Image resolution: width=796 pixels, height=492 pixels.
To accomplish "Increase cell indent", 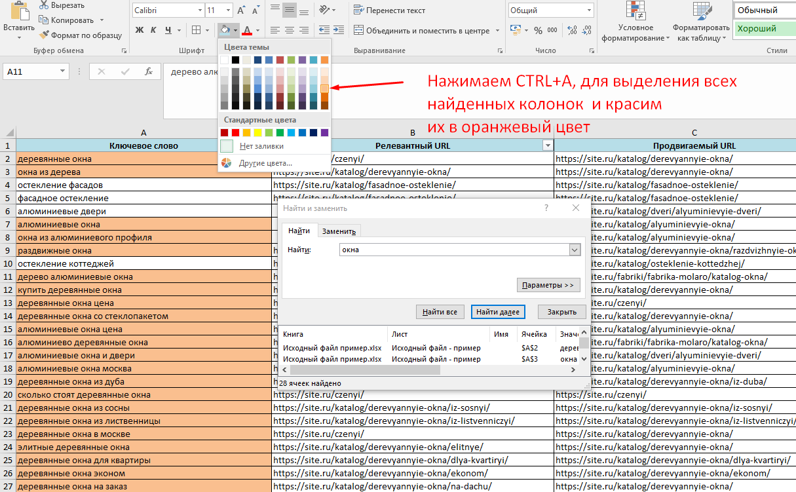I will click(x=338, y=30).
